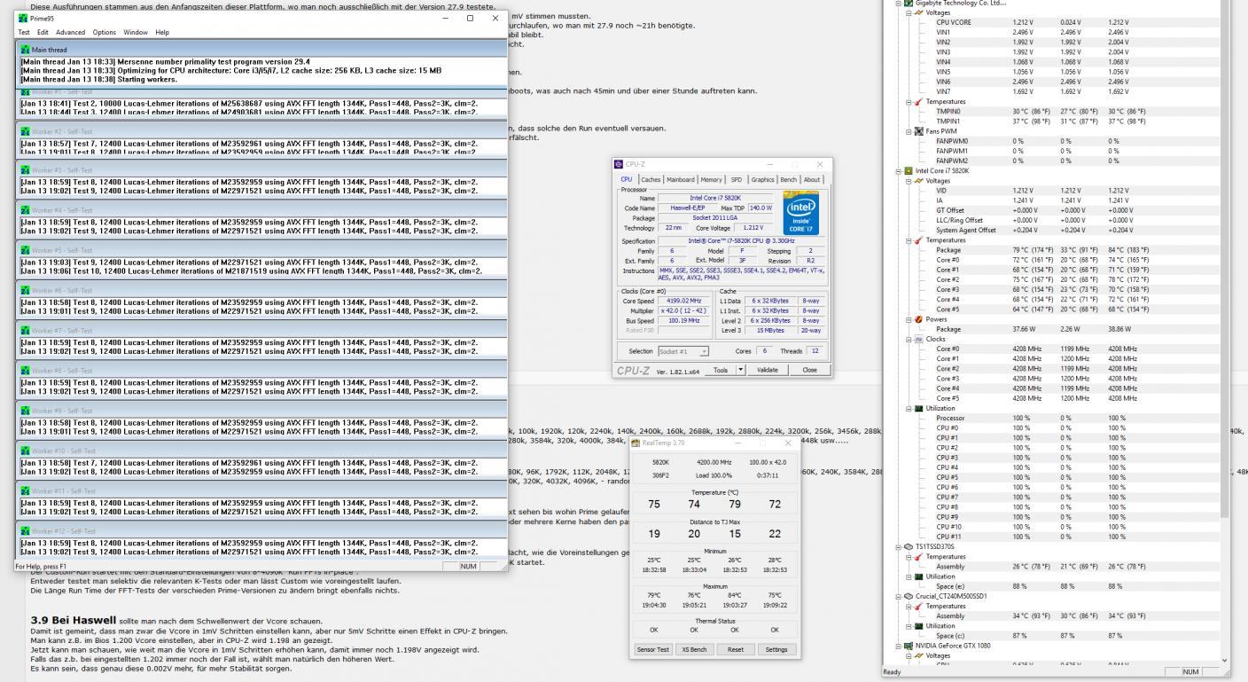This screenshot has height=682, width=1248.
Task: Click the Worker #6 Self-Test window icon
Action: [x=26, y=291]
